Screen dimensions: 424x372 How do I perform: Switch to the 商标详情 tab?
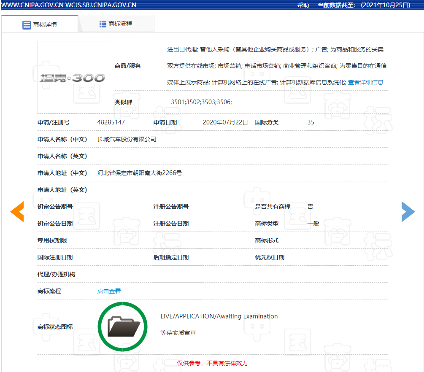coord(40,24)
